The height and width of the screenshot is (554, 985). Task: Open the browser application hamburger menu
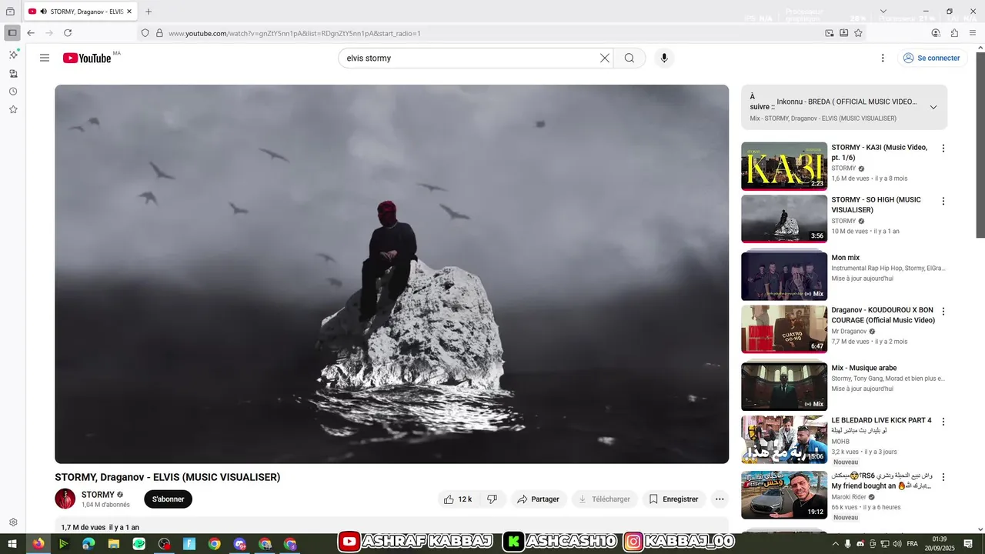click(x=973, y=33)
